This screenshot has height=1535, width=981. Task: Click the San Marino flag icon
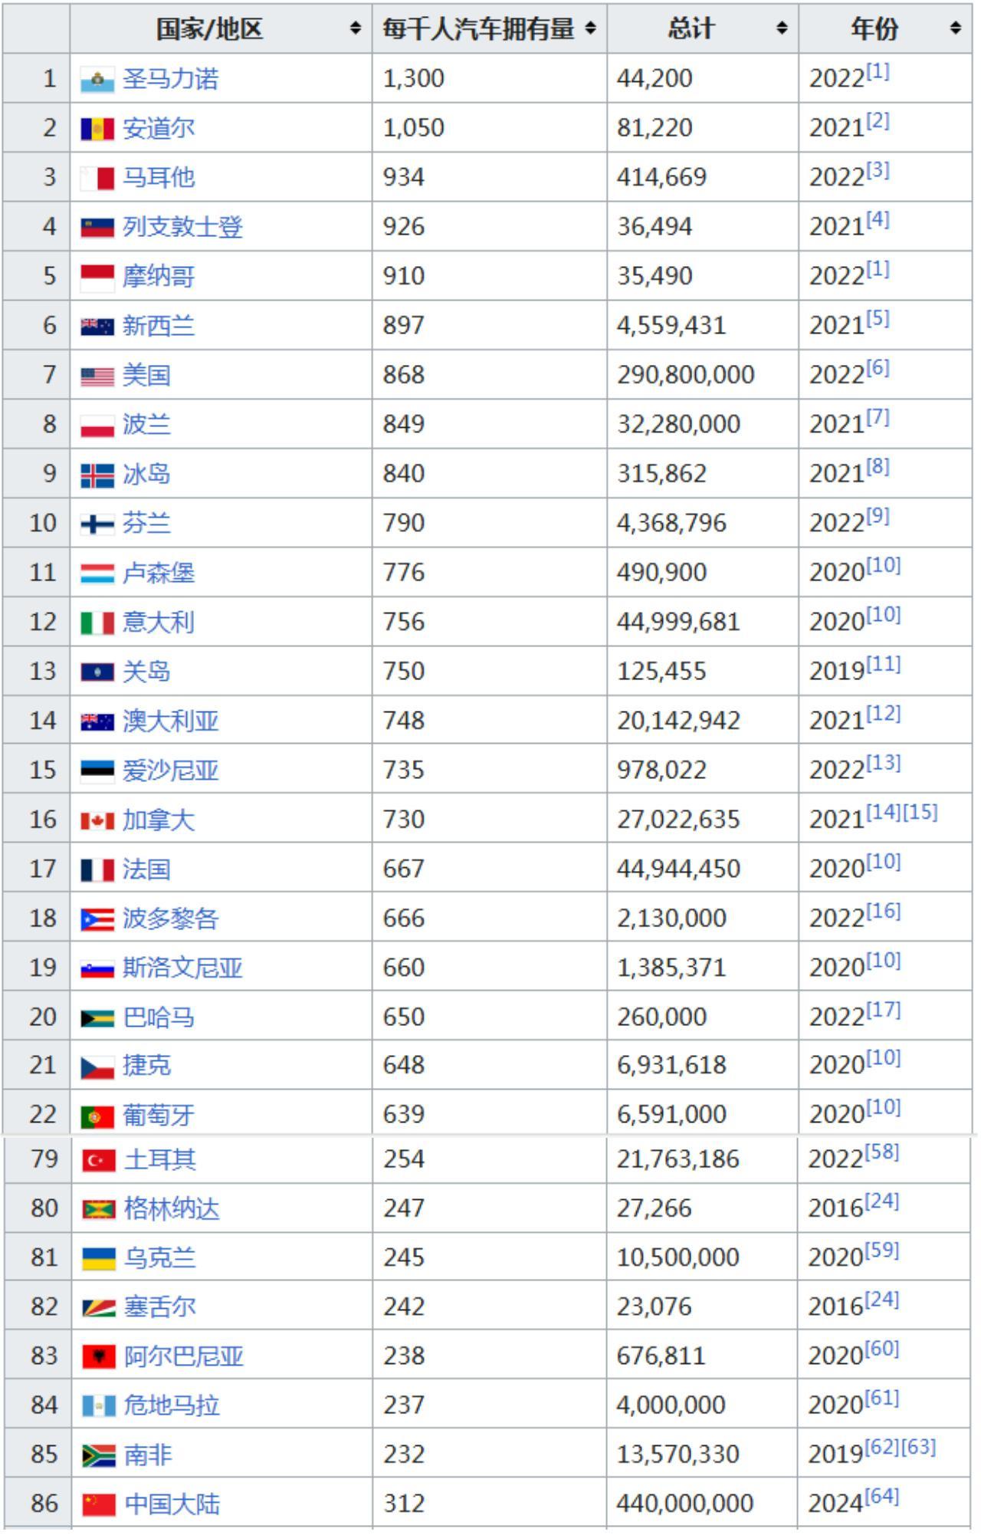97,80
